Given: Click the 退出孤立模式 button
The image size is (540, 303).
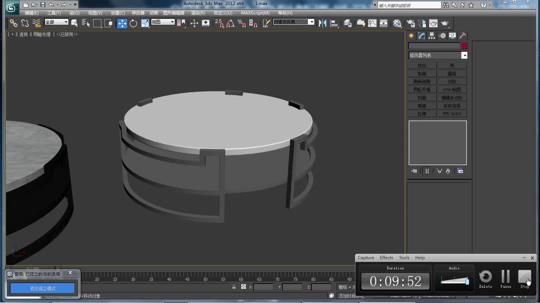Looking at the screenshot, I should coord(42,288).
